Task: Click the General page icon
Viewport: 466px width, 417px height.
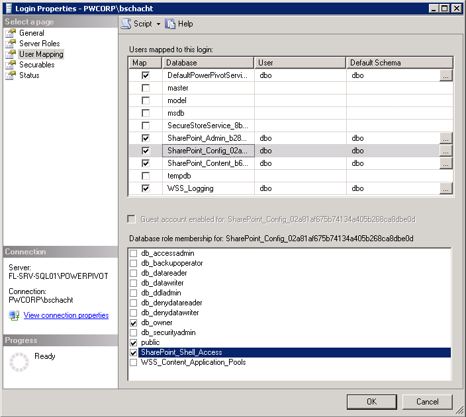Action: click(11, 33)
